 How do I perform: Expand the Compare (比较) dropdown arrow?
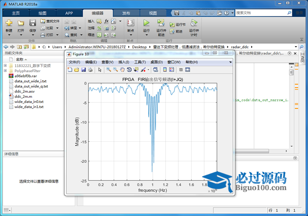57,28
